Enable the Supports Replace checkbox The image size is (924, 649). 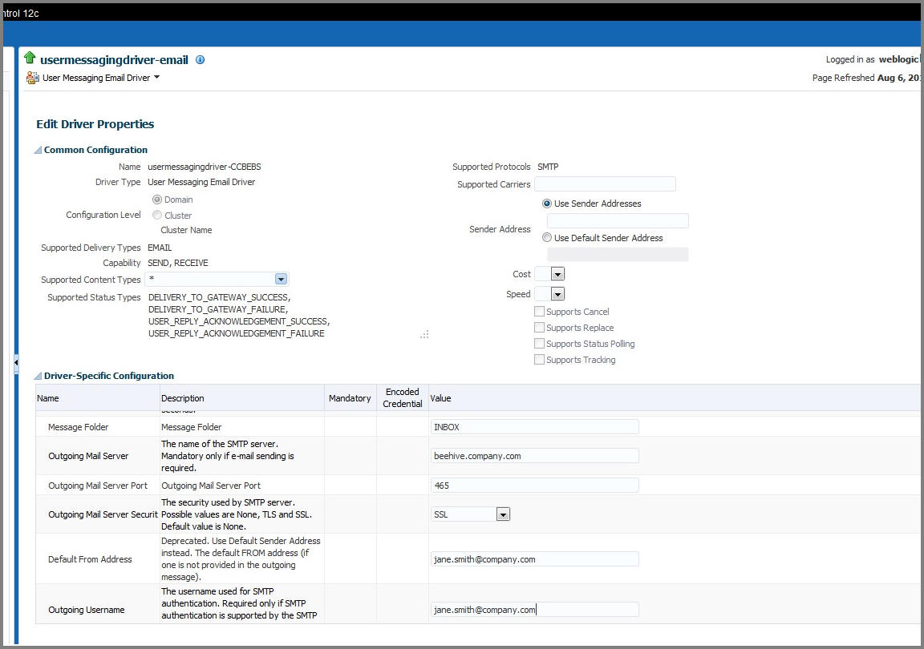pyautogui.click(x=539, y=327)
